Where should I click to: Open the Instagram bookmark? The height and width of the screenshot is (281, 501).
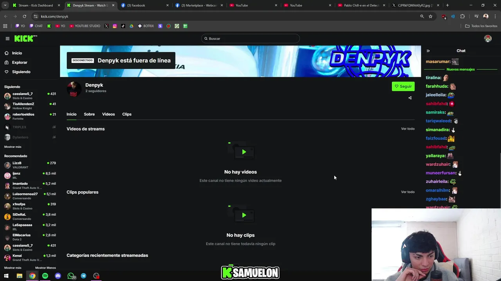click(x=115, y=26)
